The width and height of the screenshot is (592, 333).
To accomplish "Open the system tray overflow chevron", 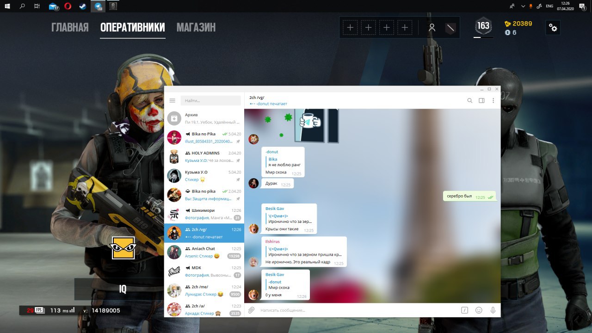I will [x=523, y=6].
